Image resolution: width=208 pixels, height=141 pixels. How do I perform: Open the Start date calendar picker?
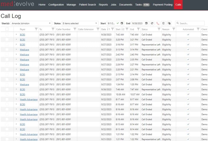click(x=122, y=23)
